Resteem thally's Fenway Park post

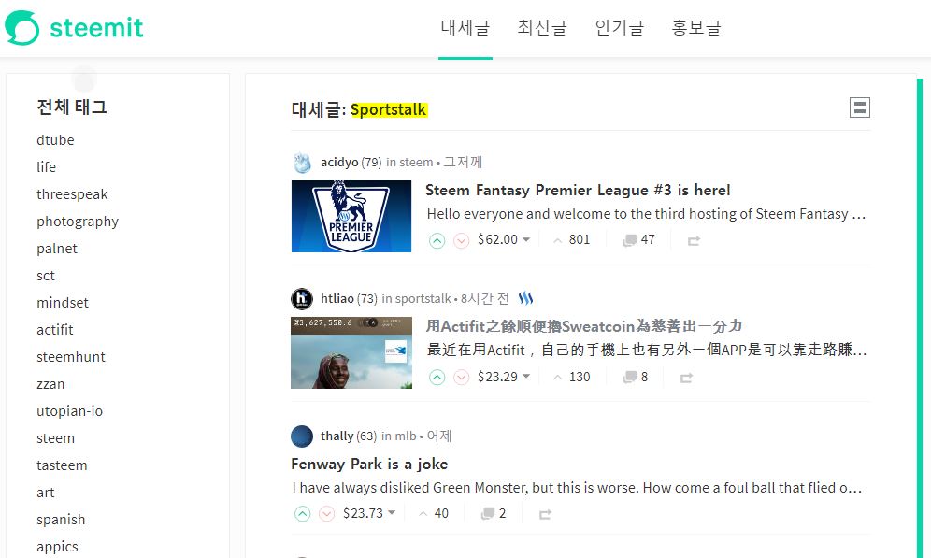[545, 514]
